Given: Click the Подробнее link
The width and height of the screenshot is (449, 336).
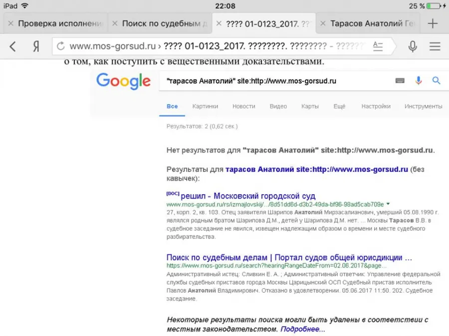Looking at the screenshot, I should click(303, 329).
